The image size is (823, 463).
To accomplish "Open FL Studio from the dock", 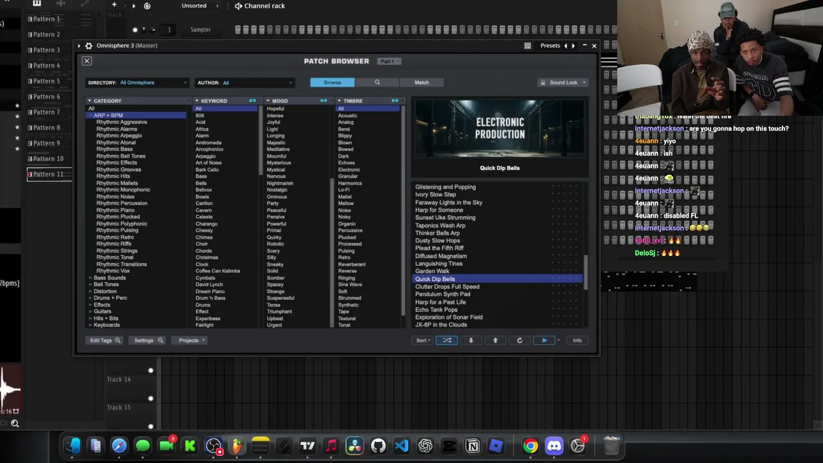I will (x=237, y=446).
